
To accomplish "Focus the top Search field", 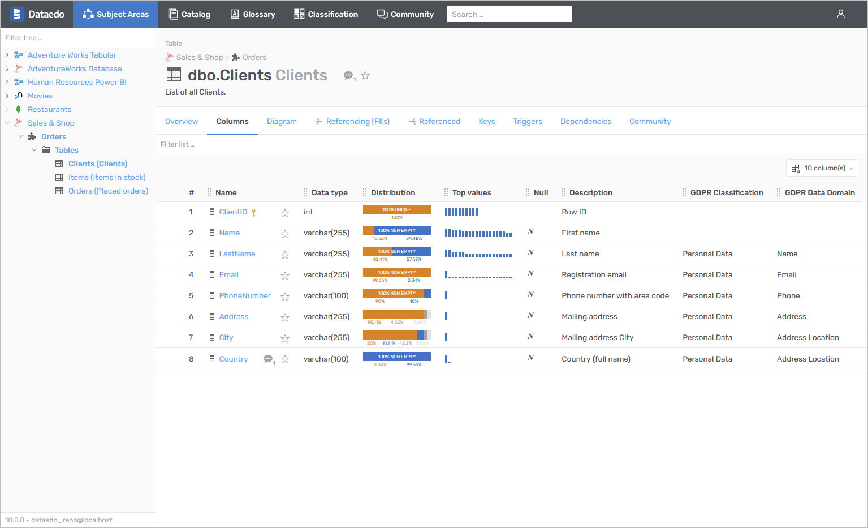I will pyautogui.click(x=509, y=14).
